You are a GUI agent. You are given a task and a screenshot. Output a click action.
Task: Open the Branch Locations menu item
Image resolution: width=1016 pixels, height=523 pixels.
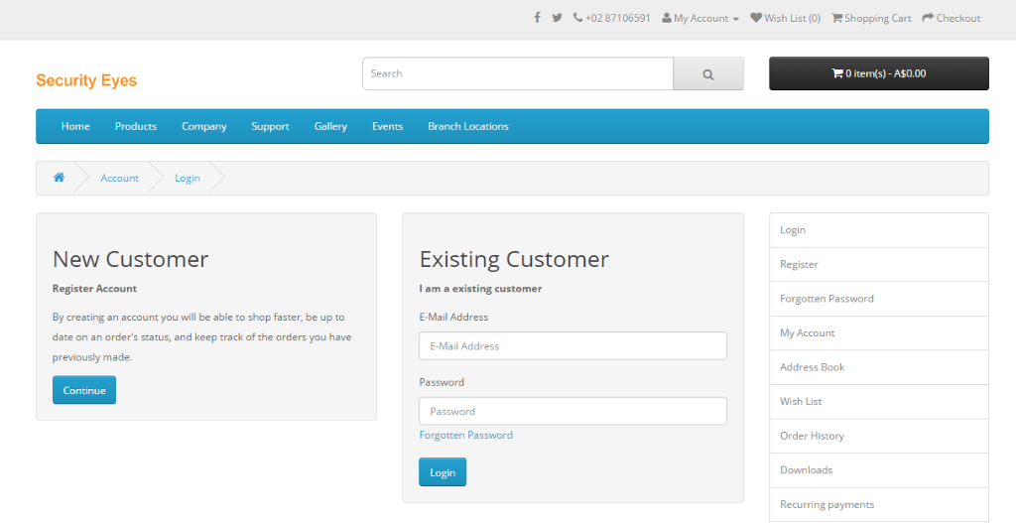click(x=468, y=126)
